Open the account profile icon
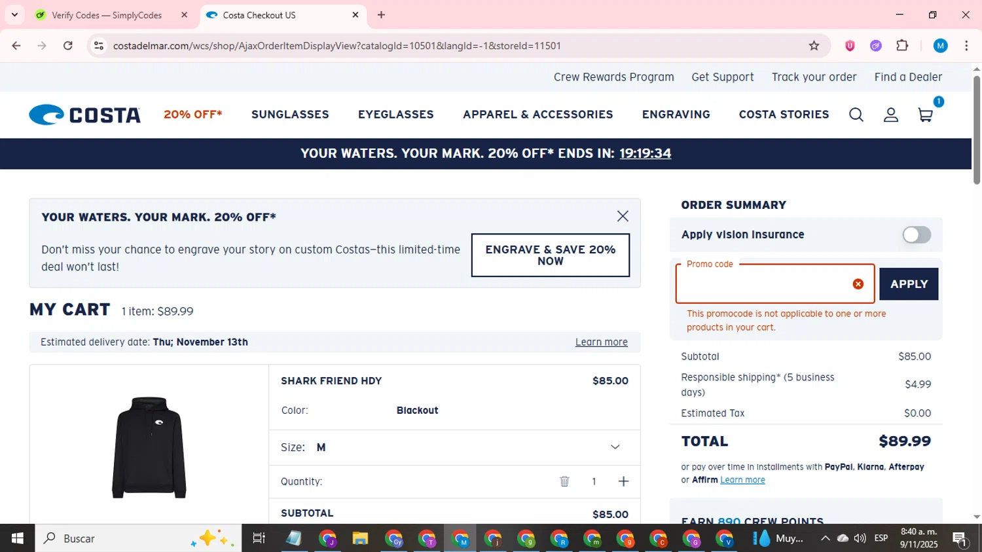 (x=890, y=115)
